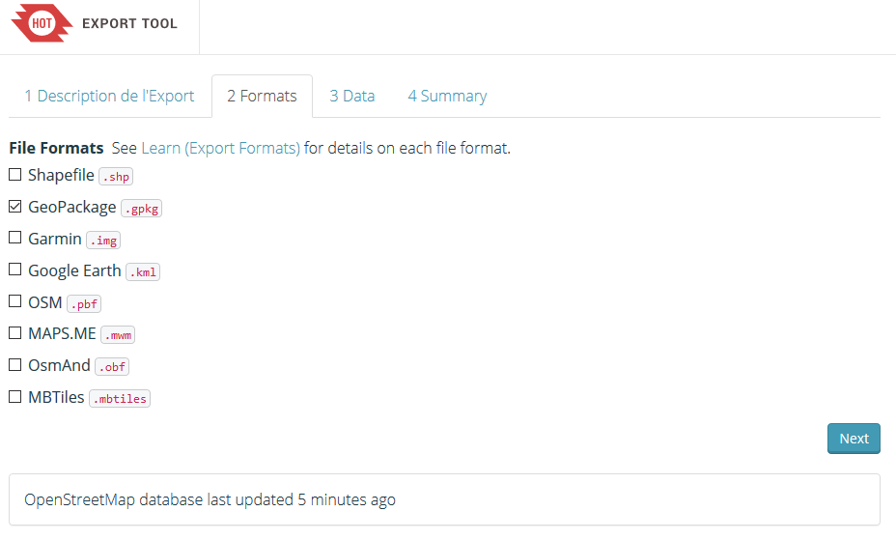Screen dimensions: 896x540
Task: Tick the Garmin format checkbox
Action: tap(15, 239)
